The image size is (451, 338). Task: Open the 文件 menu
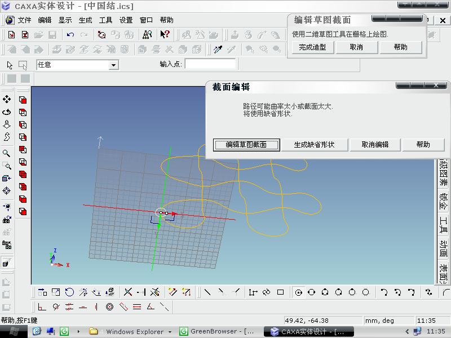[x=24, y=20]
